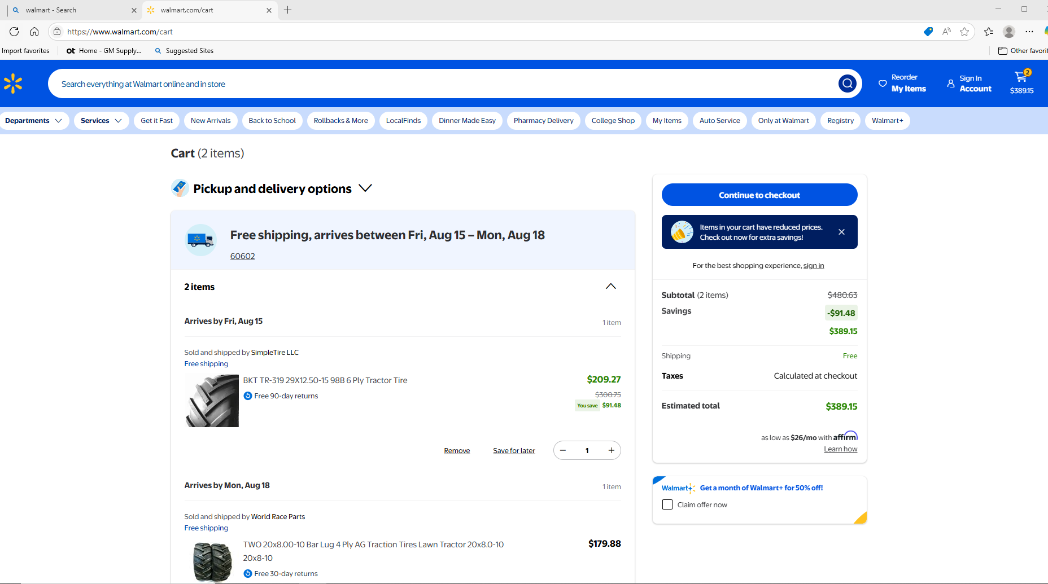Increase quantity of BKT tractor tire

[611, 450]
